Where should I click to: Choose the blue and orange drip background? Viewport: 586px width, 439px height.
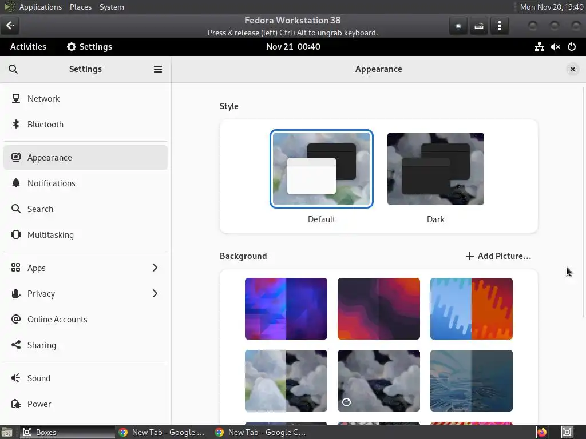click(x=472, y=309)
